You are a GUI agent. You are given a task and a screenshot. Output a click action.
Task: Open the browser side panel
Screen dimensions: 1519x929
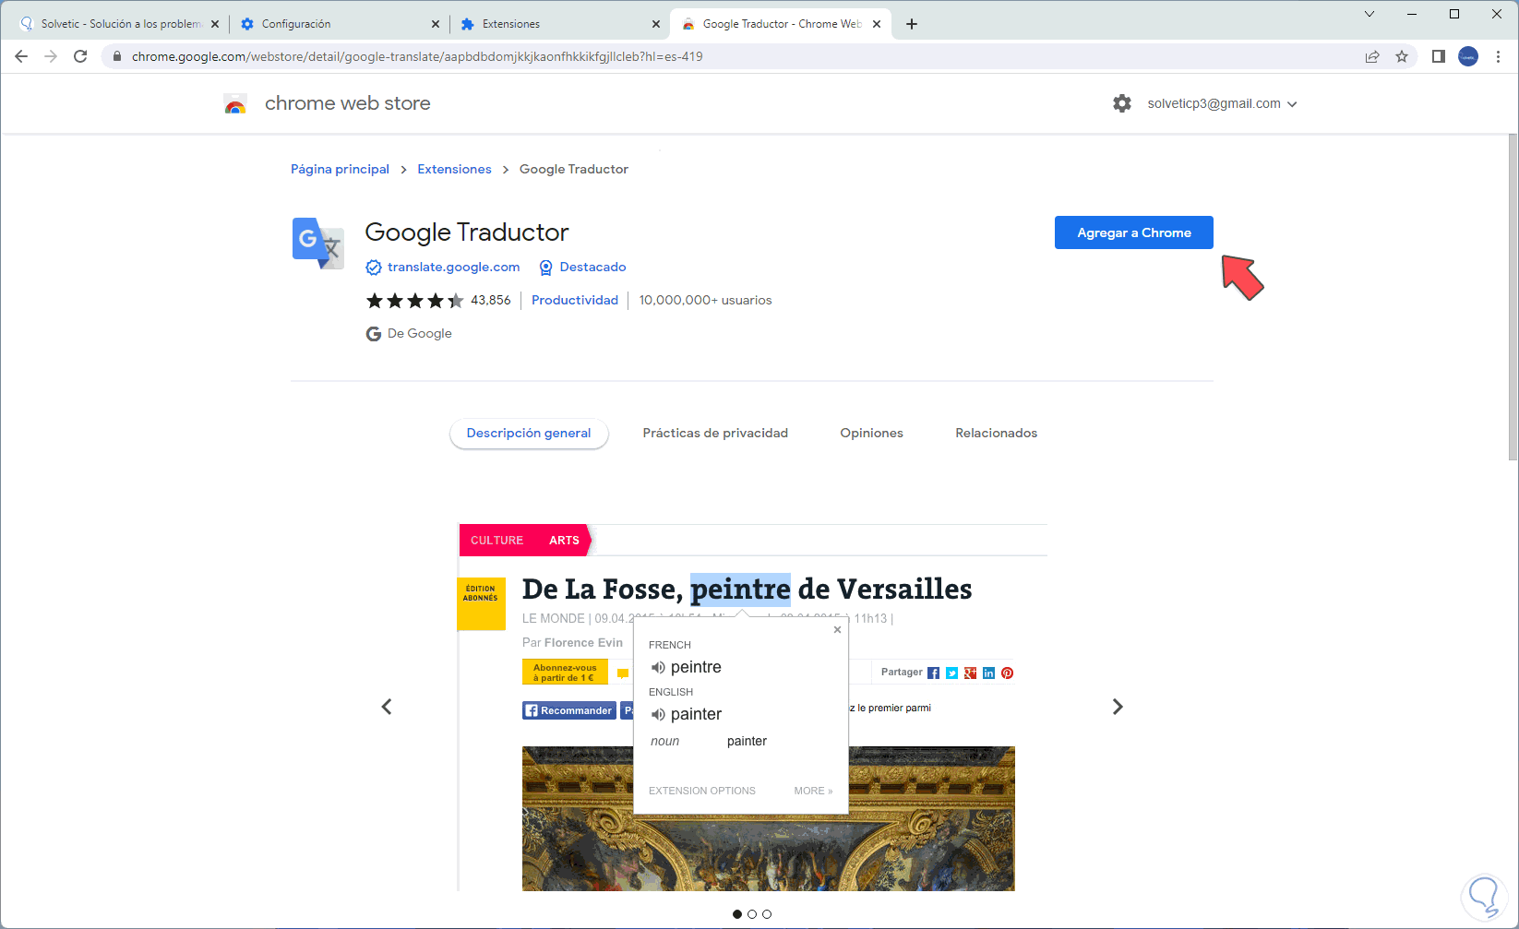point(1438,56)
